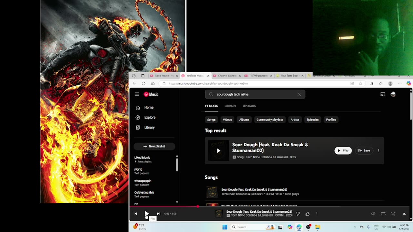Open the player bar album thumbnail

click(219, 214)
